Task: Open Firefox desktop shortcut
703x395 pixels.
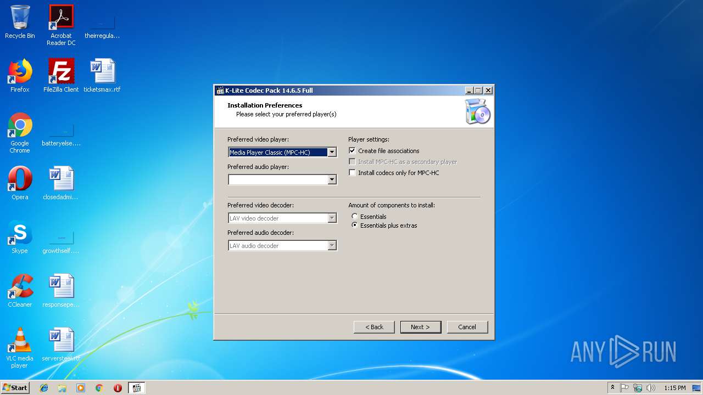Action: 20,76
